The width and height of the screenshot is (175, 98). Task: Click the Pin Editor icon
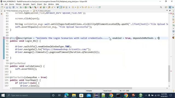99,7
